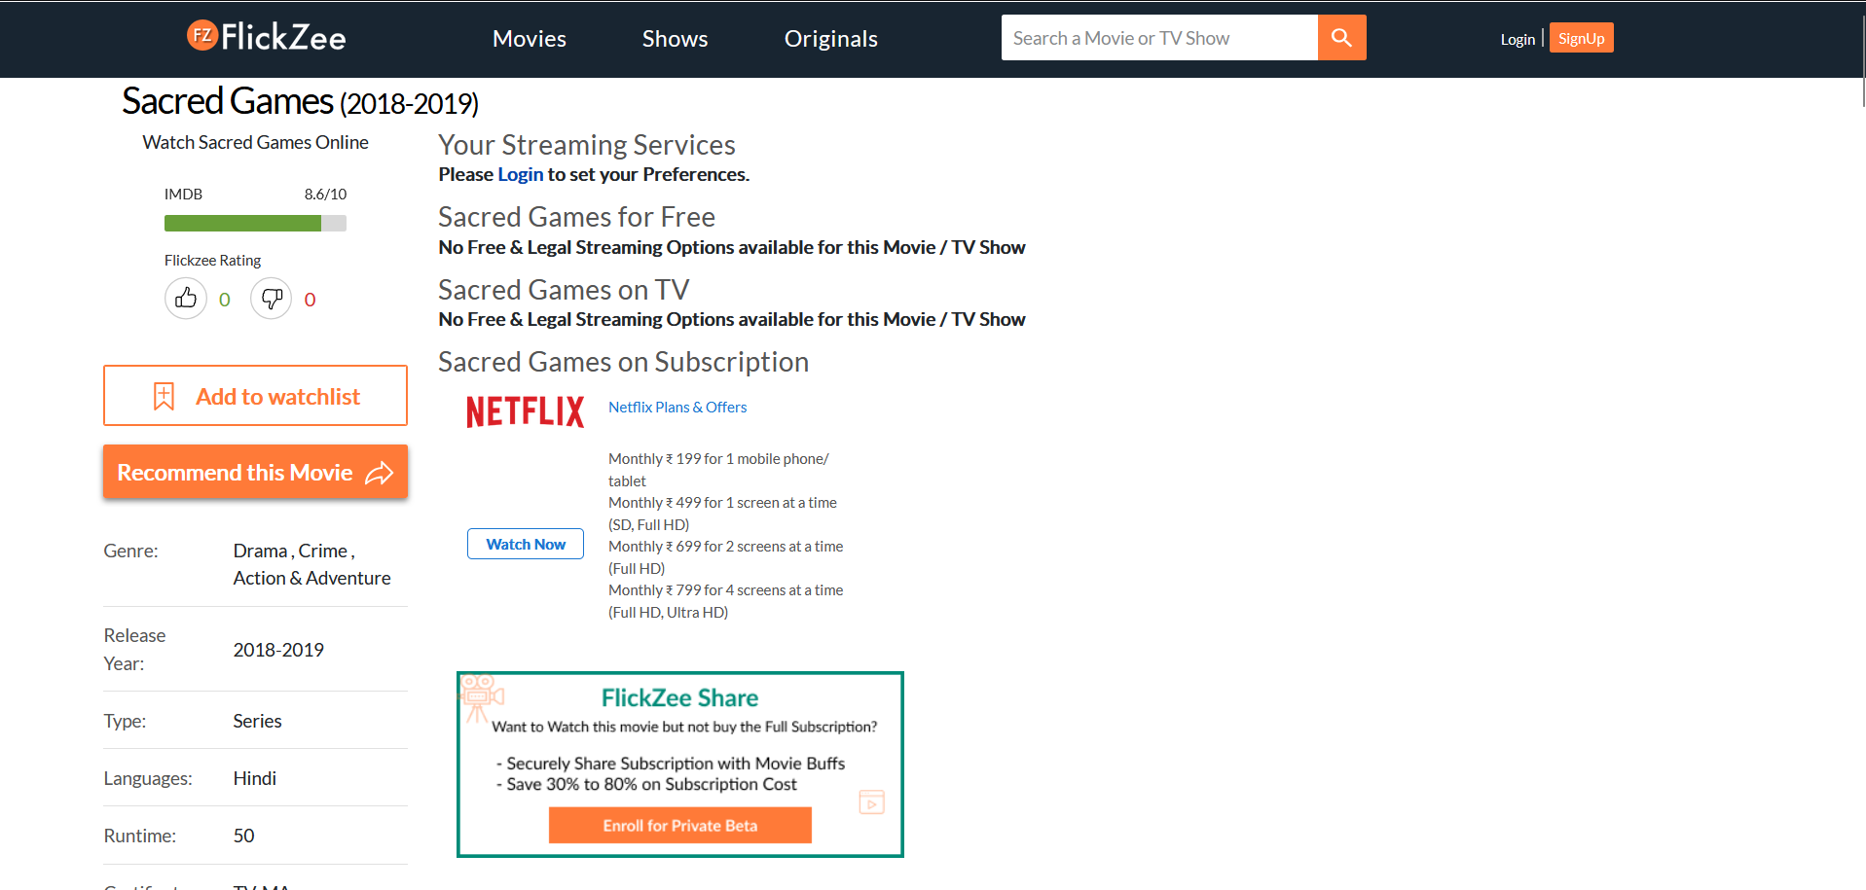Image resolution: width=1866 pixels, height=890 pixels.
Task: Click the bookmark icon in watchlist button
Action: coord(164,396)
